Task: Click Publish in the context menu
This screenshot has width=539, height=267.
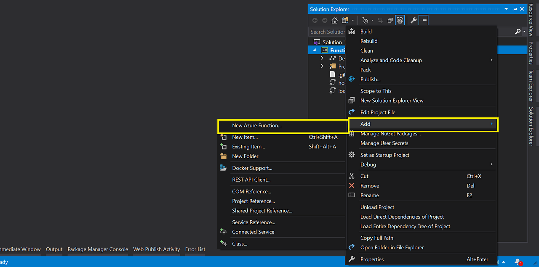Action: point(370,79)
